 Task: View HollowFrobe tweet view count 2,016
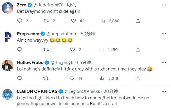pyautogui.click(x=113, y=79)
